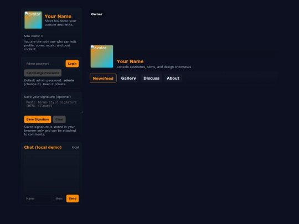Focus the chat Name field
Screen dimensions: 299x224
click(x=38, y=199)
